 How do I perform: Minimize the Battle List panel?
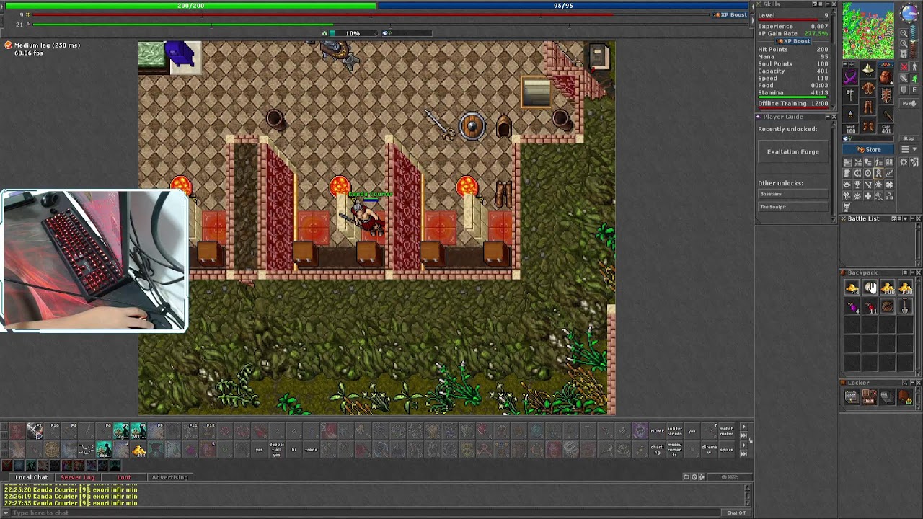point(913,218)
